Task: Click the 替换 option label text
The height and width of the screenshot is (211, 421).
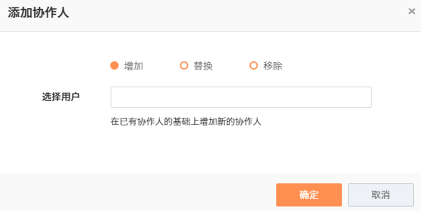Action: click(x=203, y=66)
